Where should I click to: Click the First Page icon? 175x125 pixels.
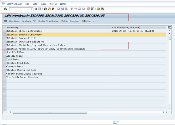click(72, 9)
